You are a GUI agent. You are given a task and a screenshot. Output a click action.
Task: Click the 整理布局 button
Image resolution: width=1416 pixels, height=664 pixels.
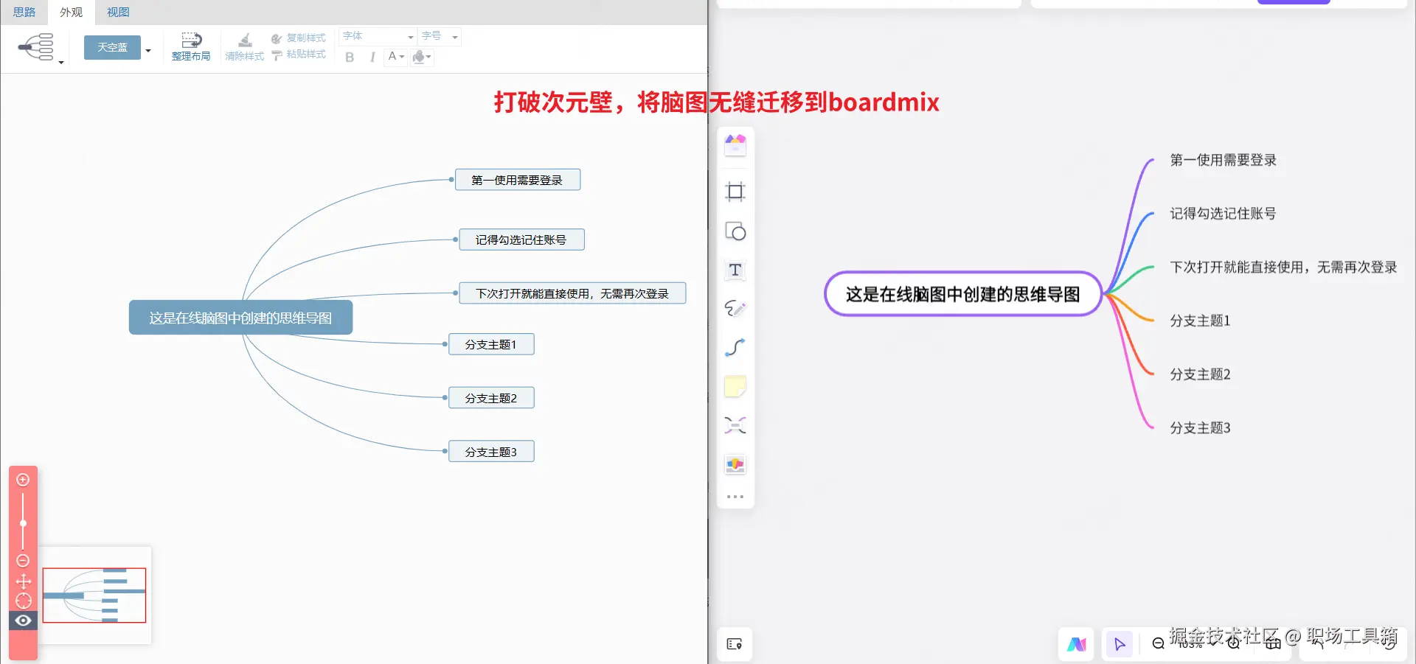[191, 46]
